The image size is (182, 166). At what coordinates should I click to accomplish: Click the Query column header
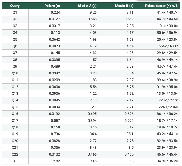click(15, 6)
